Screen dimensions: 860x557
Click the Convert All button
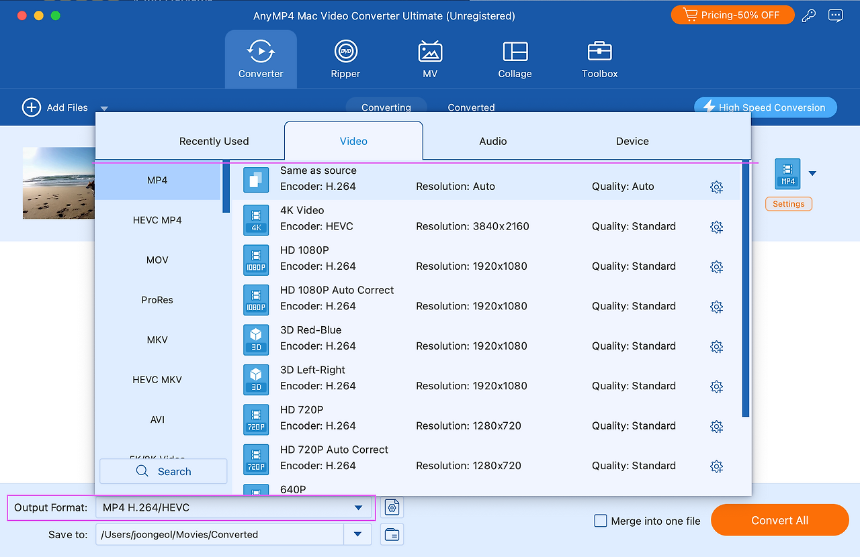[780, 520]
